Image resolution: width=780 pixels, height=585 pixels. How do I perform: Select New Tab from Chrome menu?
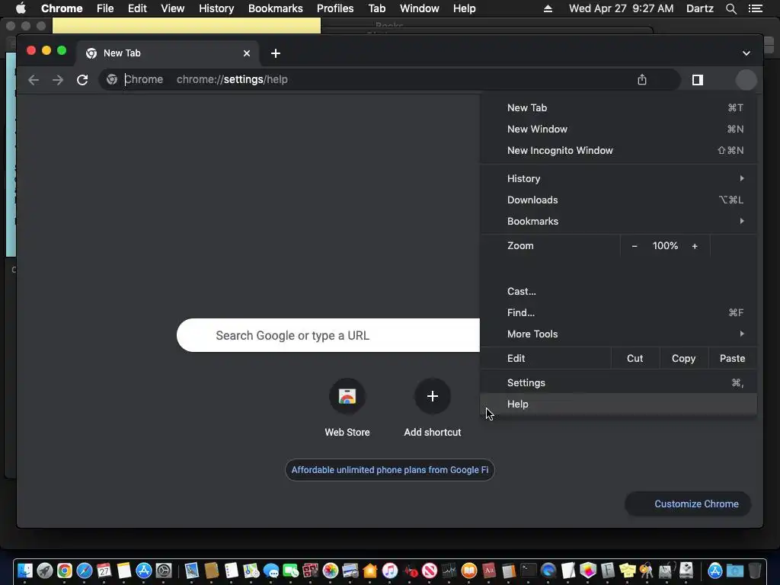[x=619, y=108]
